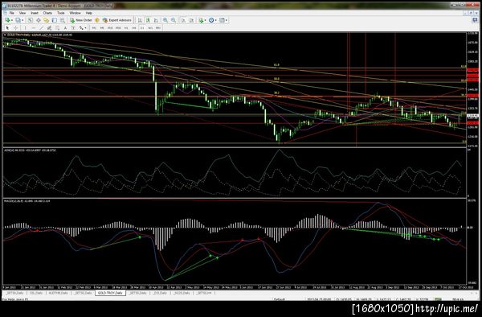482x317 pixels.
Task: Open the View menu
Action: click(x=22, y=13)
